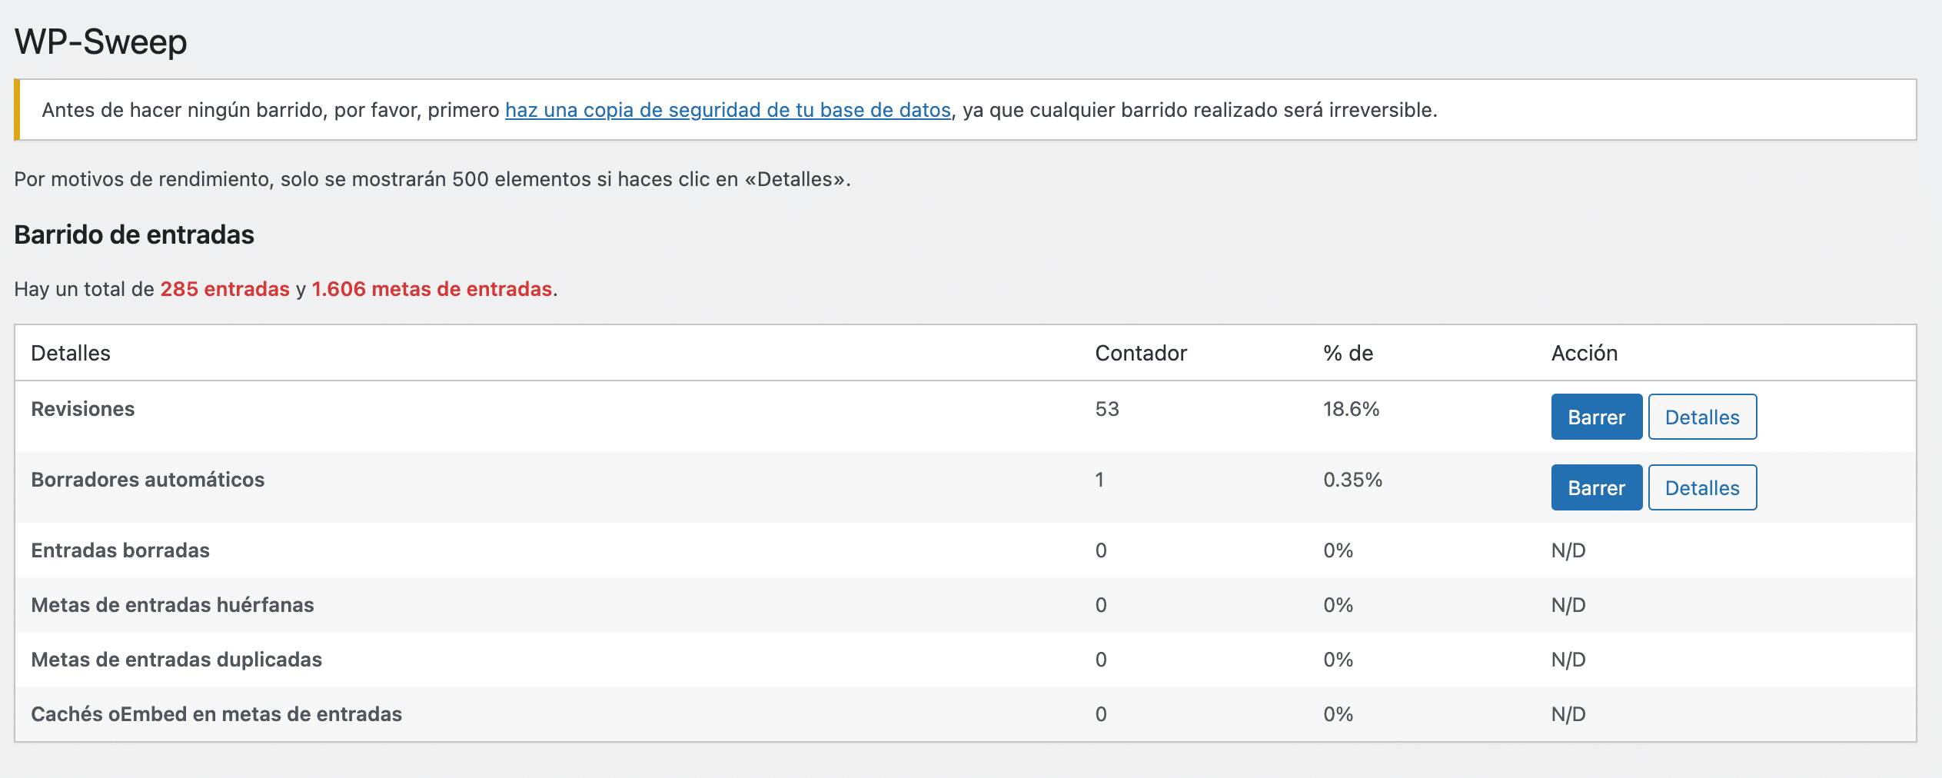Click the Contador column header
The height and width of the screenshot is (778, 1942).
pos(1141,353)
